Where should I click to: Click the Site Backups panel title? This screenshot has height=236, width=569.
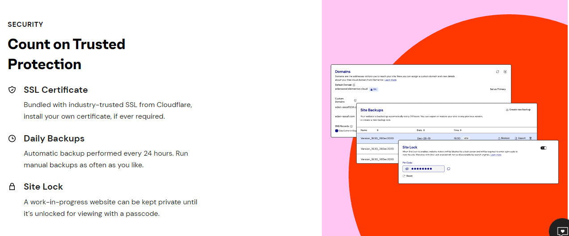coord(372,110)
